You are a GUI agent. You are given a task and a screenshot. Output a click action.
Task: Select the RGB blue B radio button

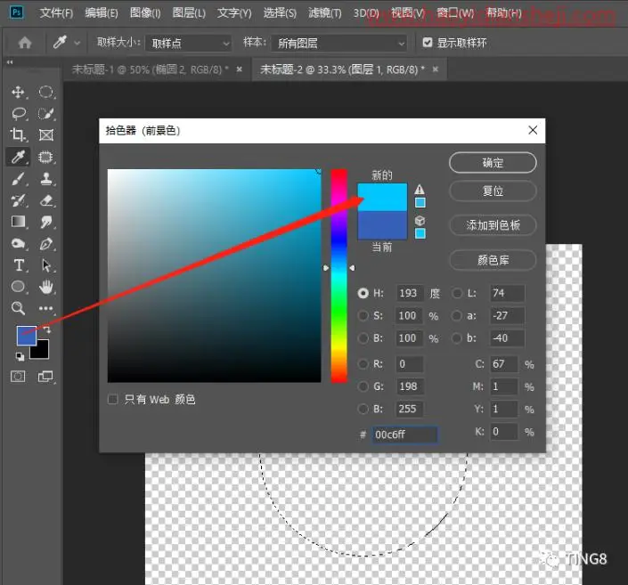coord(363,409)
